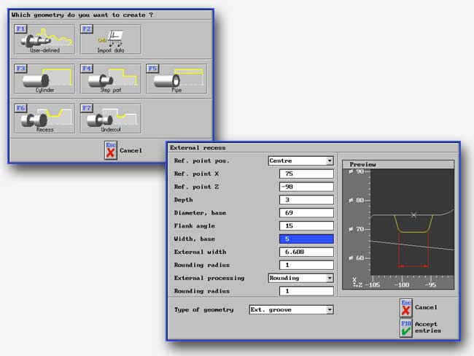The image size is (474, 356).
Task: Pick the Undercut geometry icon
Action: [110, 118]
